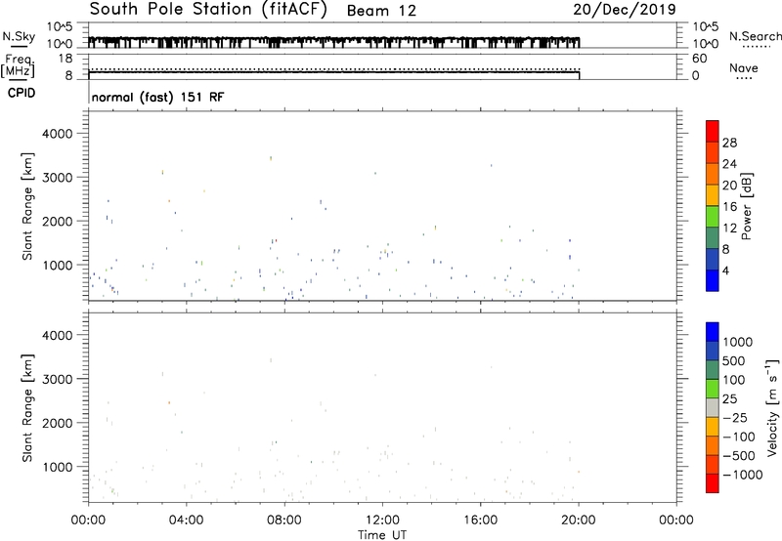Click 'Slant Range [km]' label of velocity panel
This screenshot has height=541, width=782.
(27, 407)
